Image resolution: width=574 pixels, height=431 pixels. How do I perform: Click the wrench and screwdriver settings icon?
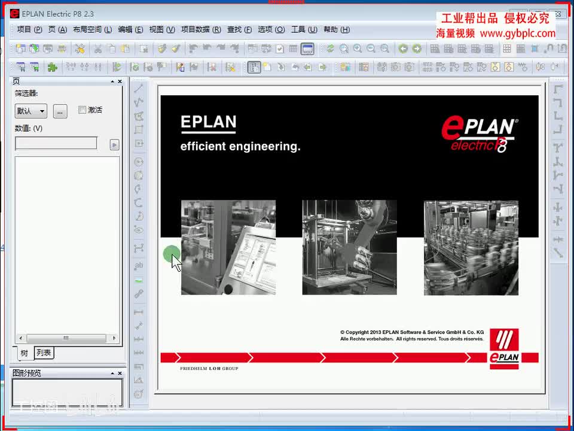coord(80,48)
